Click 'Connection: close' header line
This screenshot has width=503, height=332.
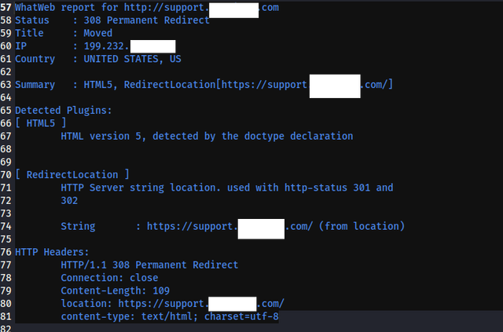(x=108, y=278)
